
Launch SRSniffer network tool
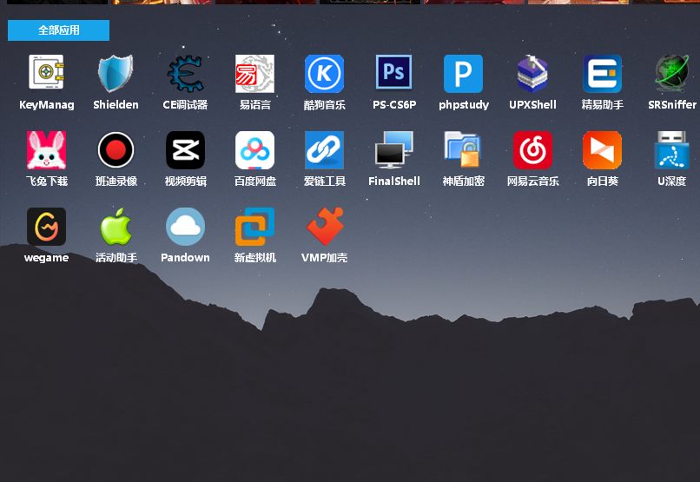[671, 74]
